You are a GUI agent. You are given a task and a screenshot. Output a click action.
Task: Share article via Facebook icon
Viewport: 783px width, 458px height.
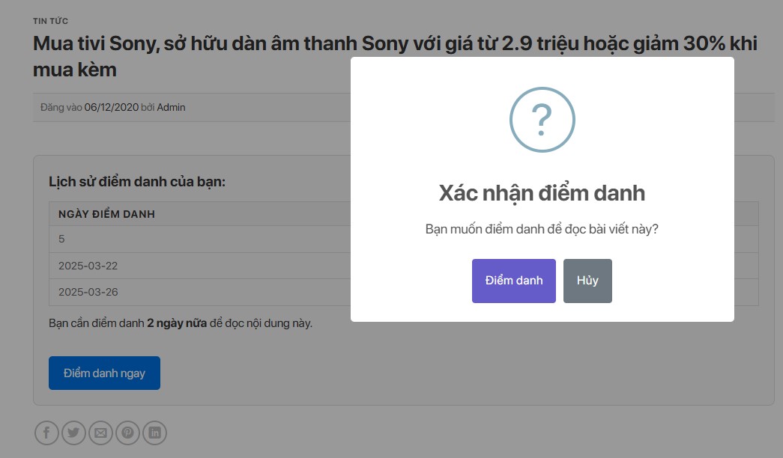[x=46, y=433]
